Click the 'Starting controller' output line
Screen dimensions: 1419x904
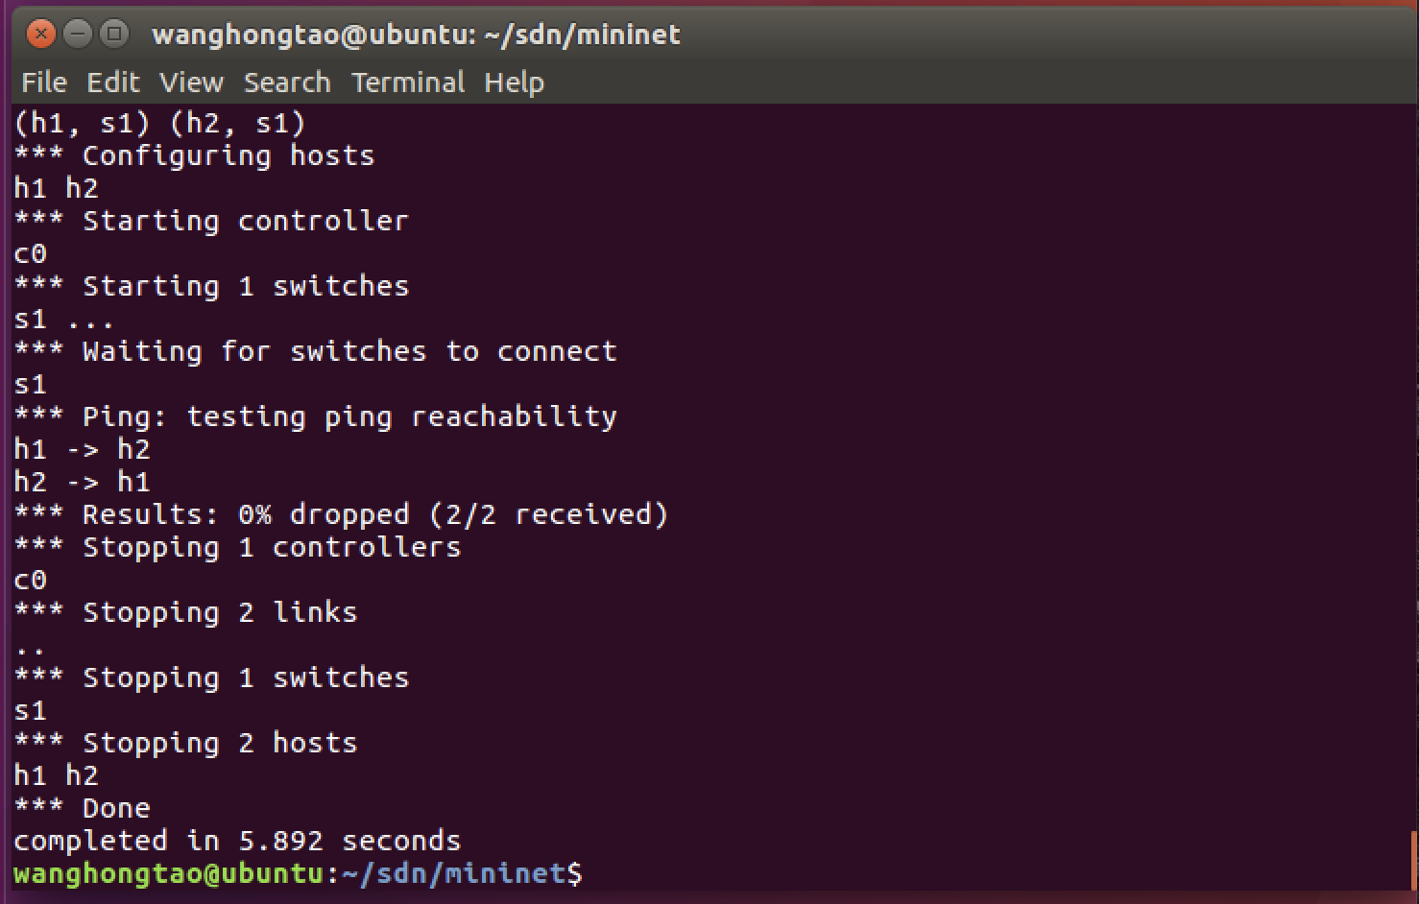211,221
